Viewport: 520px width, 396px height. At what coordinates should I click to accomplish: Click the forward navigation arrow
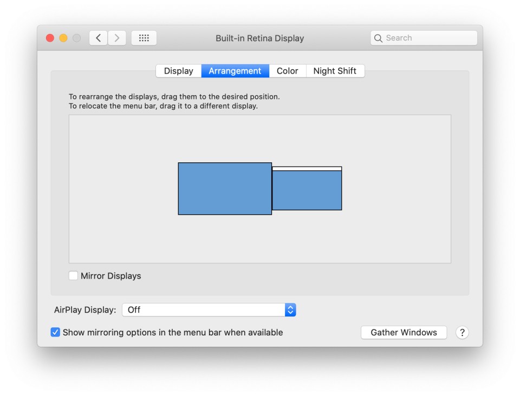117,38
